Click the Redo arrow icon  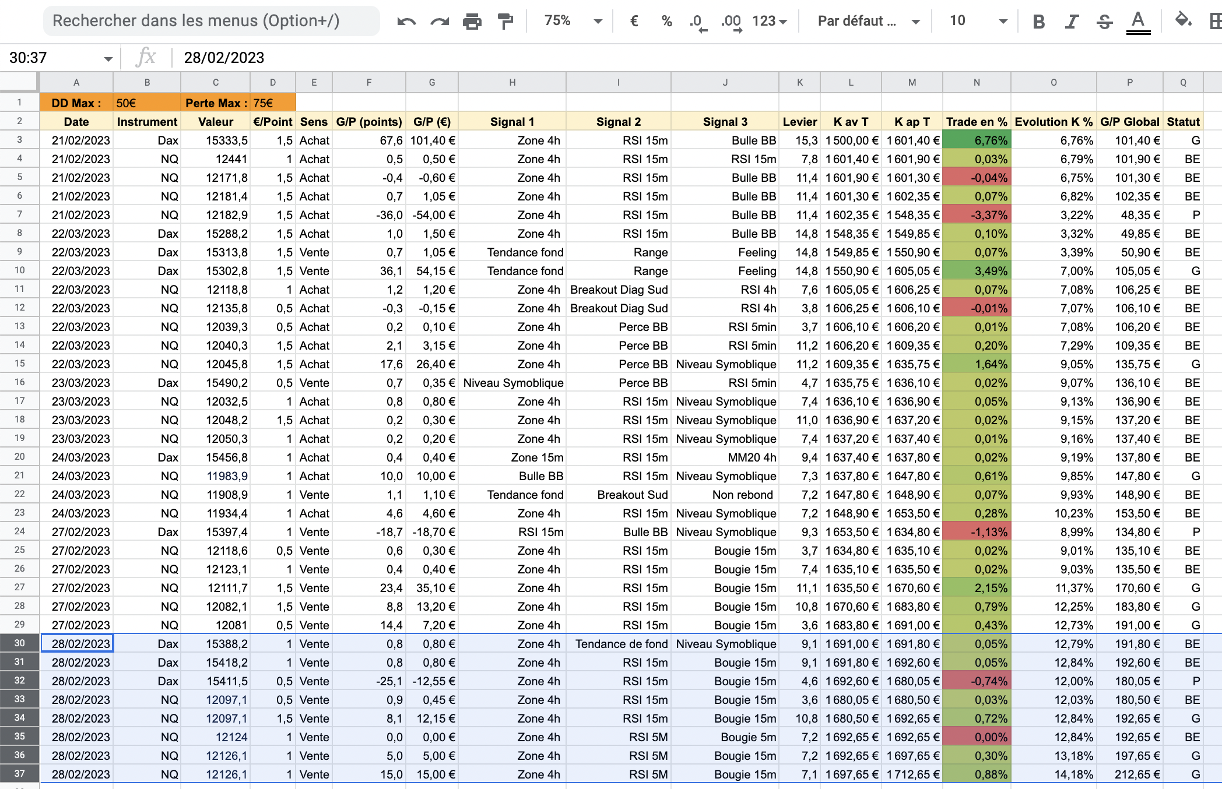pyautogui.click(x=440, y=22)
